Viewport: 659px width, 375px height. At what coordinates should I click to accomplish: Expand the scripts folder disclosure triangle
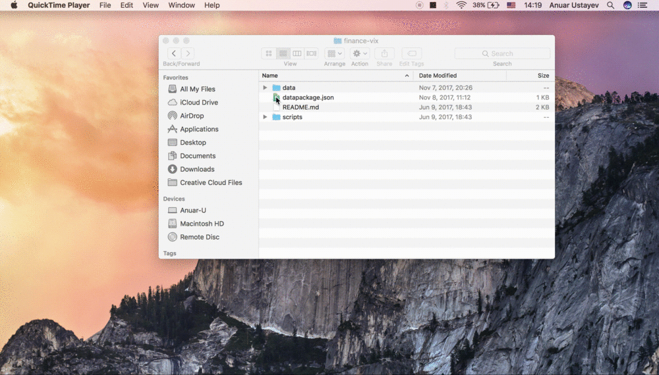[265, 117]
